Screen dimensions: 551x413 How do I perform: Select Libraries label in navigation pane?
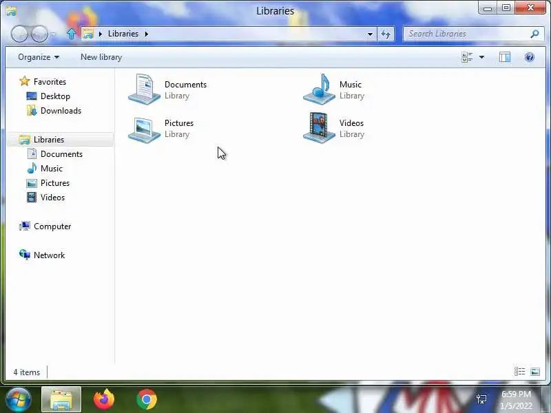click(49, 140)
